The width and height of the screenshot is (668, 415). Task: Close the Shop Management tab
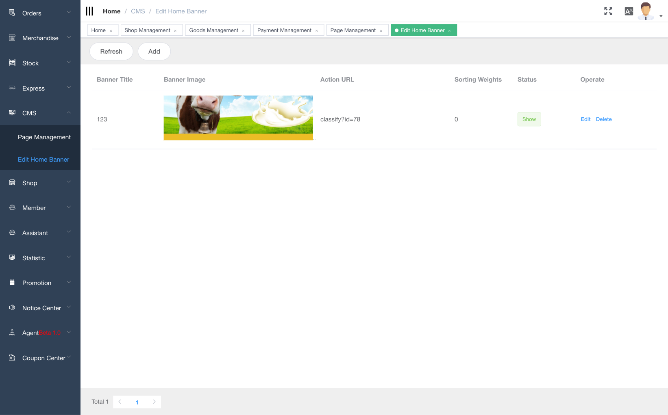coord(175,31)
